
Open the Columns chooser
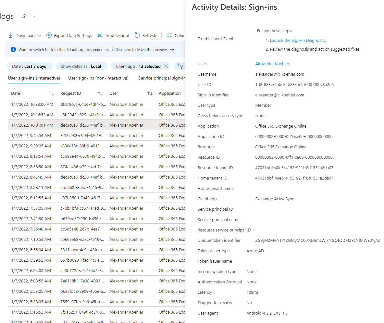[x=176, y=35]
